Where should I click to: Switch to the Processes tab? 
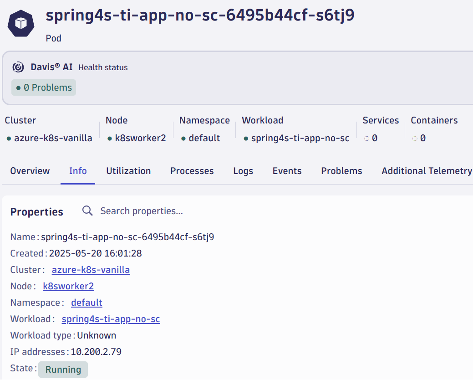(x=192, y=171)
